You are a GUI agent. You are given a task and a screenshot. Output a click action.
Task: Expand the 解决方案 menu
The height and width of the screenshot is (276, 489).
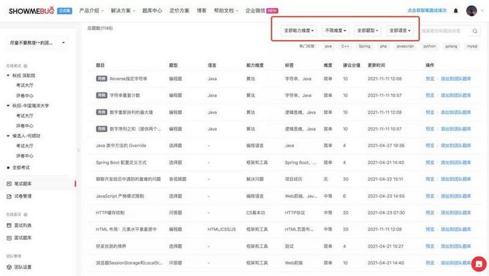(x=123, y=11)
